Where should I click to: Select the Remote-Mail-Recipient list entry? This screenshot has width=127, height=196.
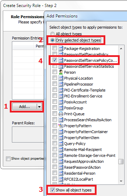pos(83,150)
